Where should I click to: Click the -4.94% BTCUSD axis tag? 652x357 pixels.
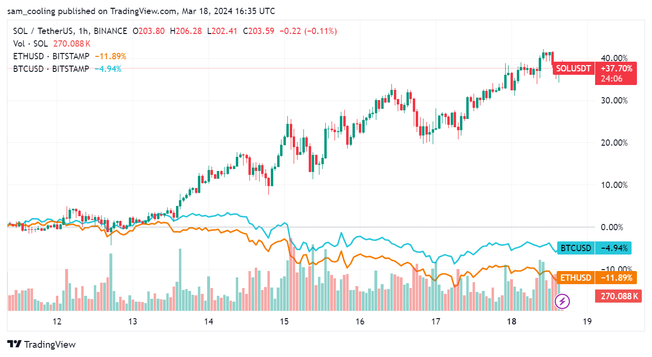coord(614,248)
